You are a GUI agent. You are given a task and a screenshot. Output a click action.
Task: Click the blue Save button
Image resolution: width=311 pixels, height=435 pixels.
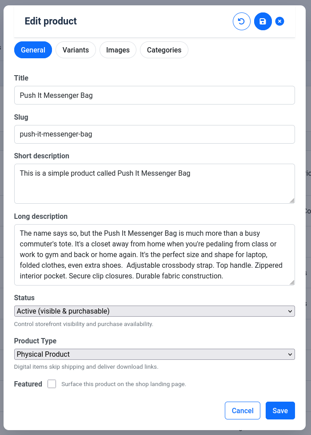coord(280,411)
